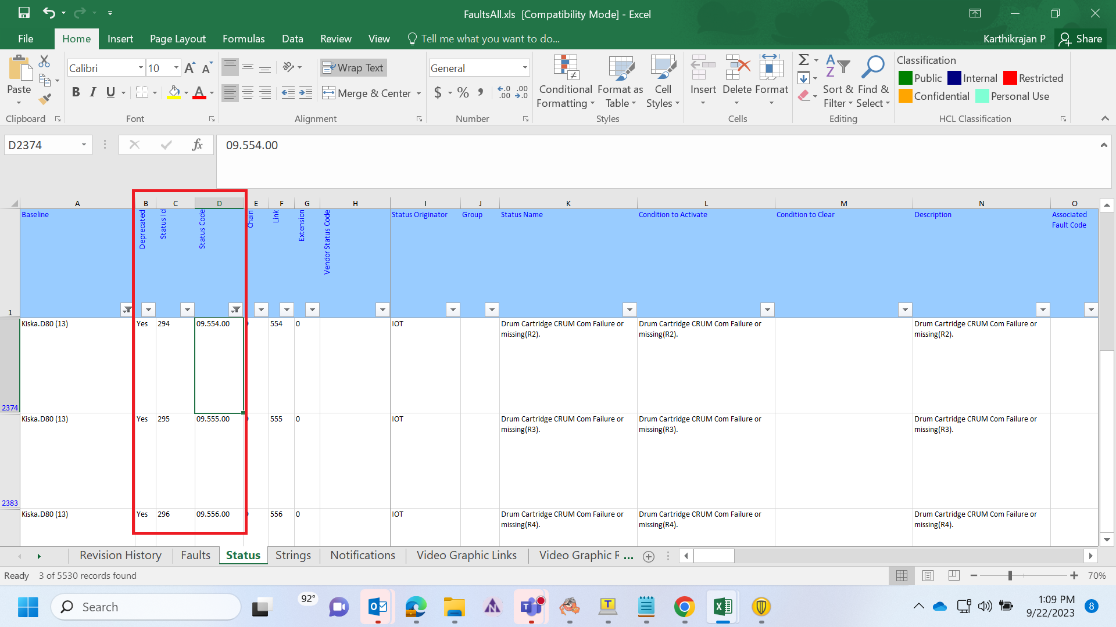The image size is (1116, 627).
Task: Click the Format Painter brush icon
Action: click(45, 99)
